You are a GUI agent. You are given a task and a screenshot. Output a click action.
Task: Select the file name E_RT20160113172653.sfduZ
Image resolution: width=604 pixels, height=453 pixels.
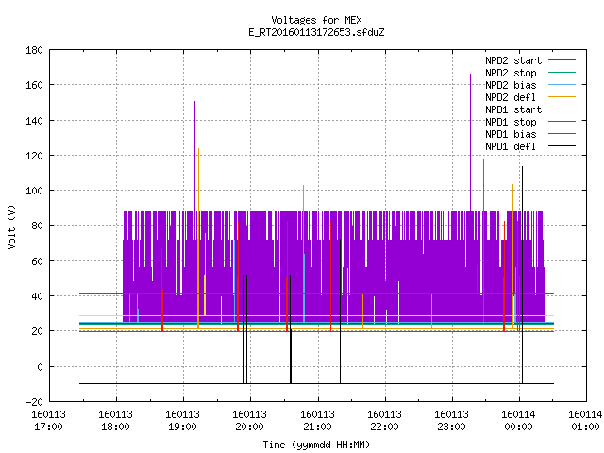coord(316,32)
